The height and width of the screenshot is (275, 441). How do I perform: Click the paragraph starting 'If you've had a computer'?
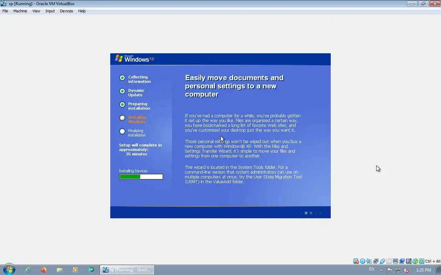tap(243, 123)
